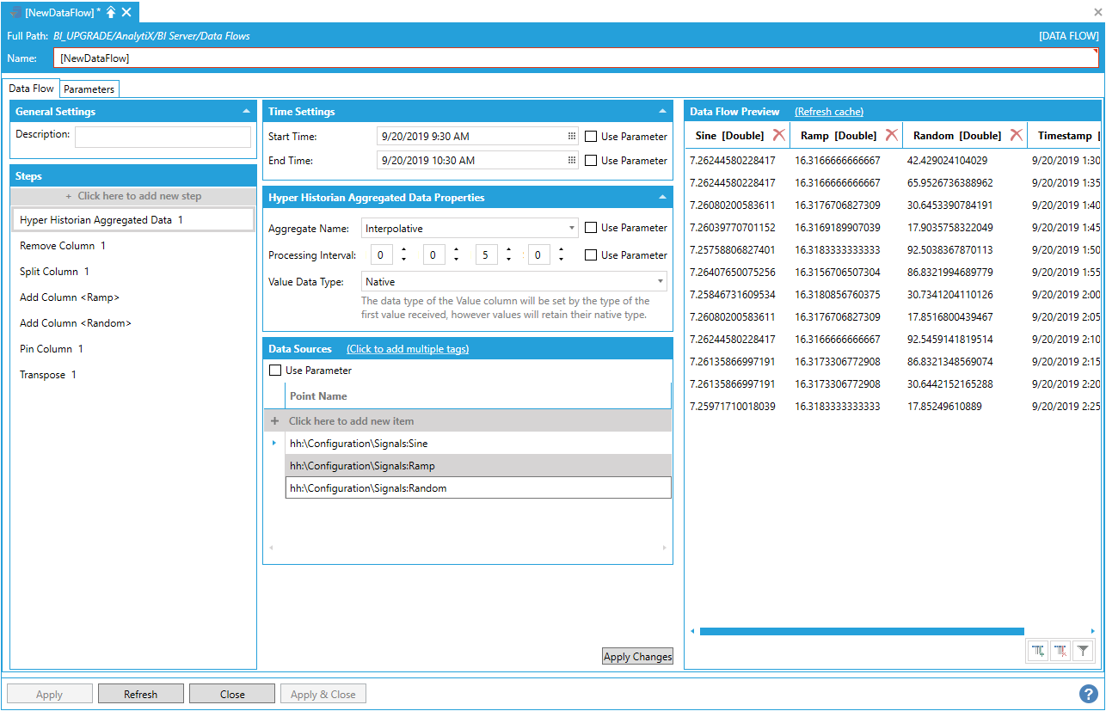Open the Start Time calendar picker
The image size is (1106, 711).
[572, 137]
